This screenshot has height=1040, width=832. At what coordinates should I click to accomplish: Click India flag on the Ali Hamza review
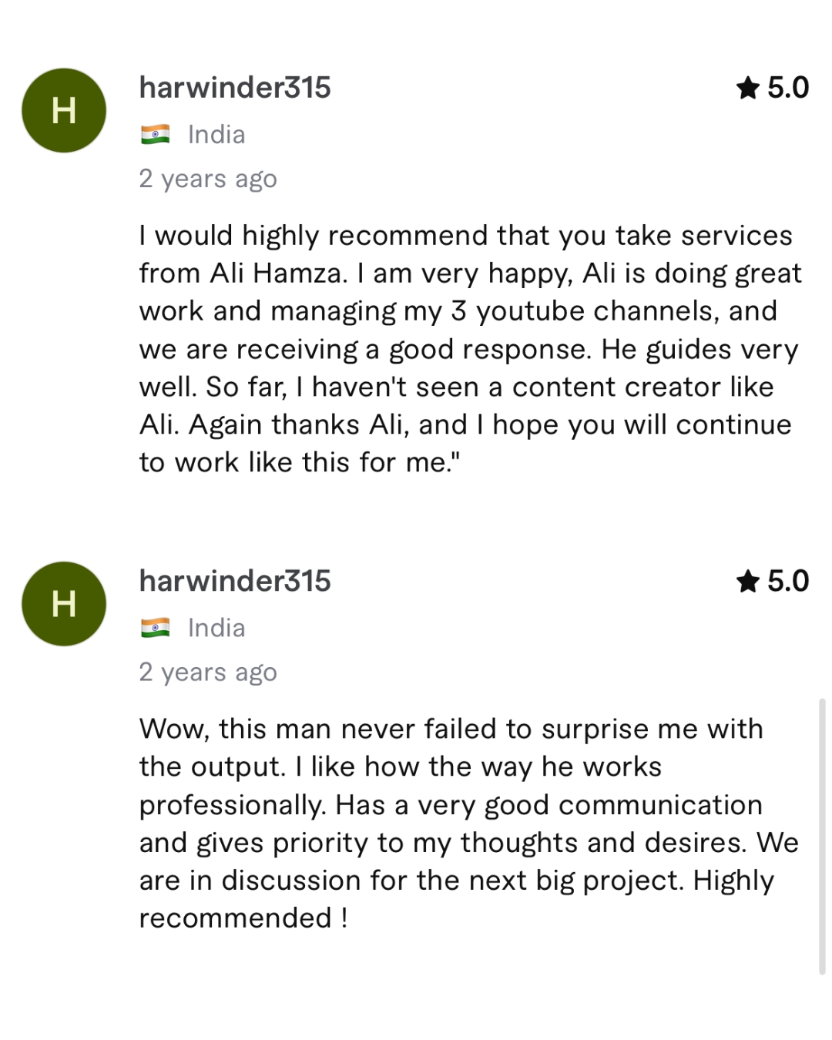click(155, 135)
